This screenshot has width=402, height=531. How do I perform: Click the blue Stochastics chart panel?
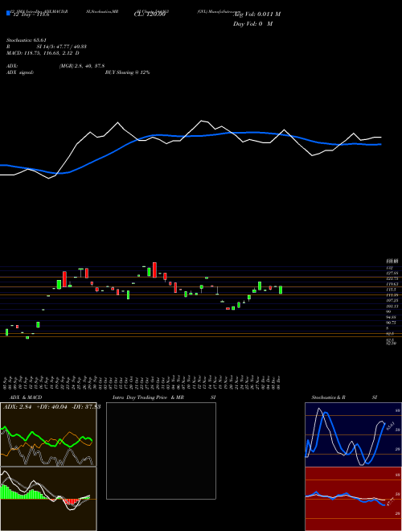click(x=353, y=434)
